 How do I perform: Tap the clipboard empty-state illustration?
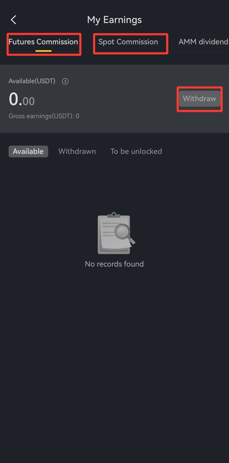pos(115,233)
